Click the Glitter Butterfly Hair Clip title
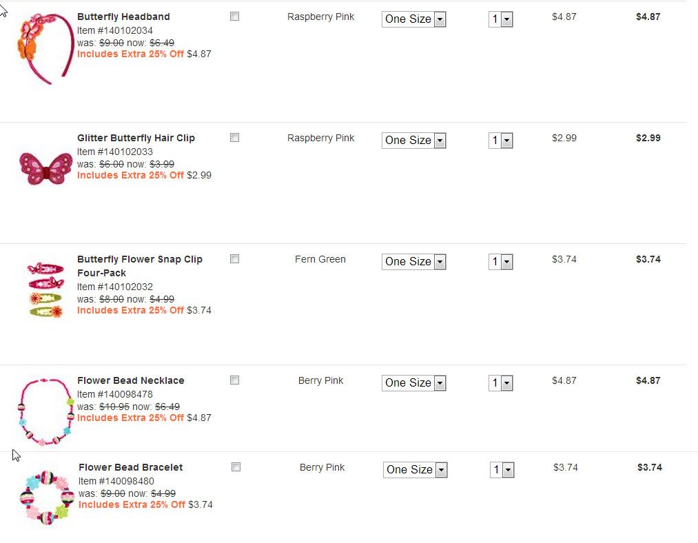This screenshot has width=698, height=543. pyautogui.click(x=136, y=138)
